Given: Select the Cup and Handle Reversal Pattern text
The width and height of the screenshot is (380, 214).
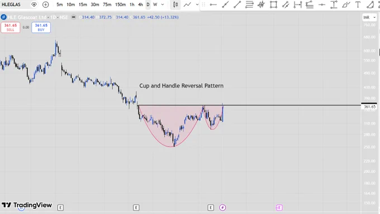Looking at the screenshot, I should coord(181,86).
